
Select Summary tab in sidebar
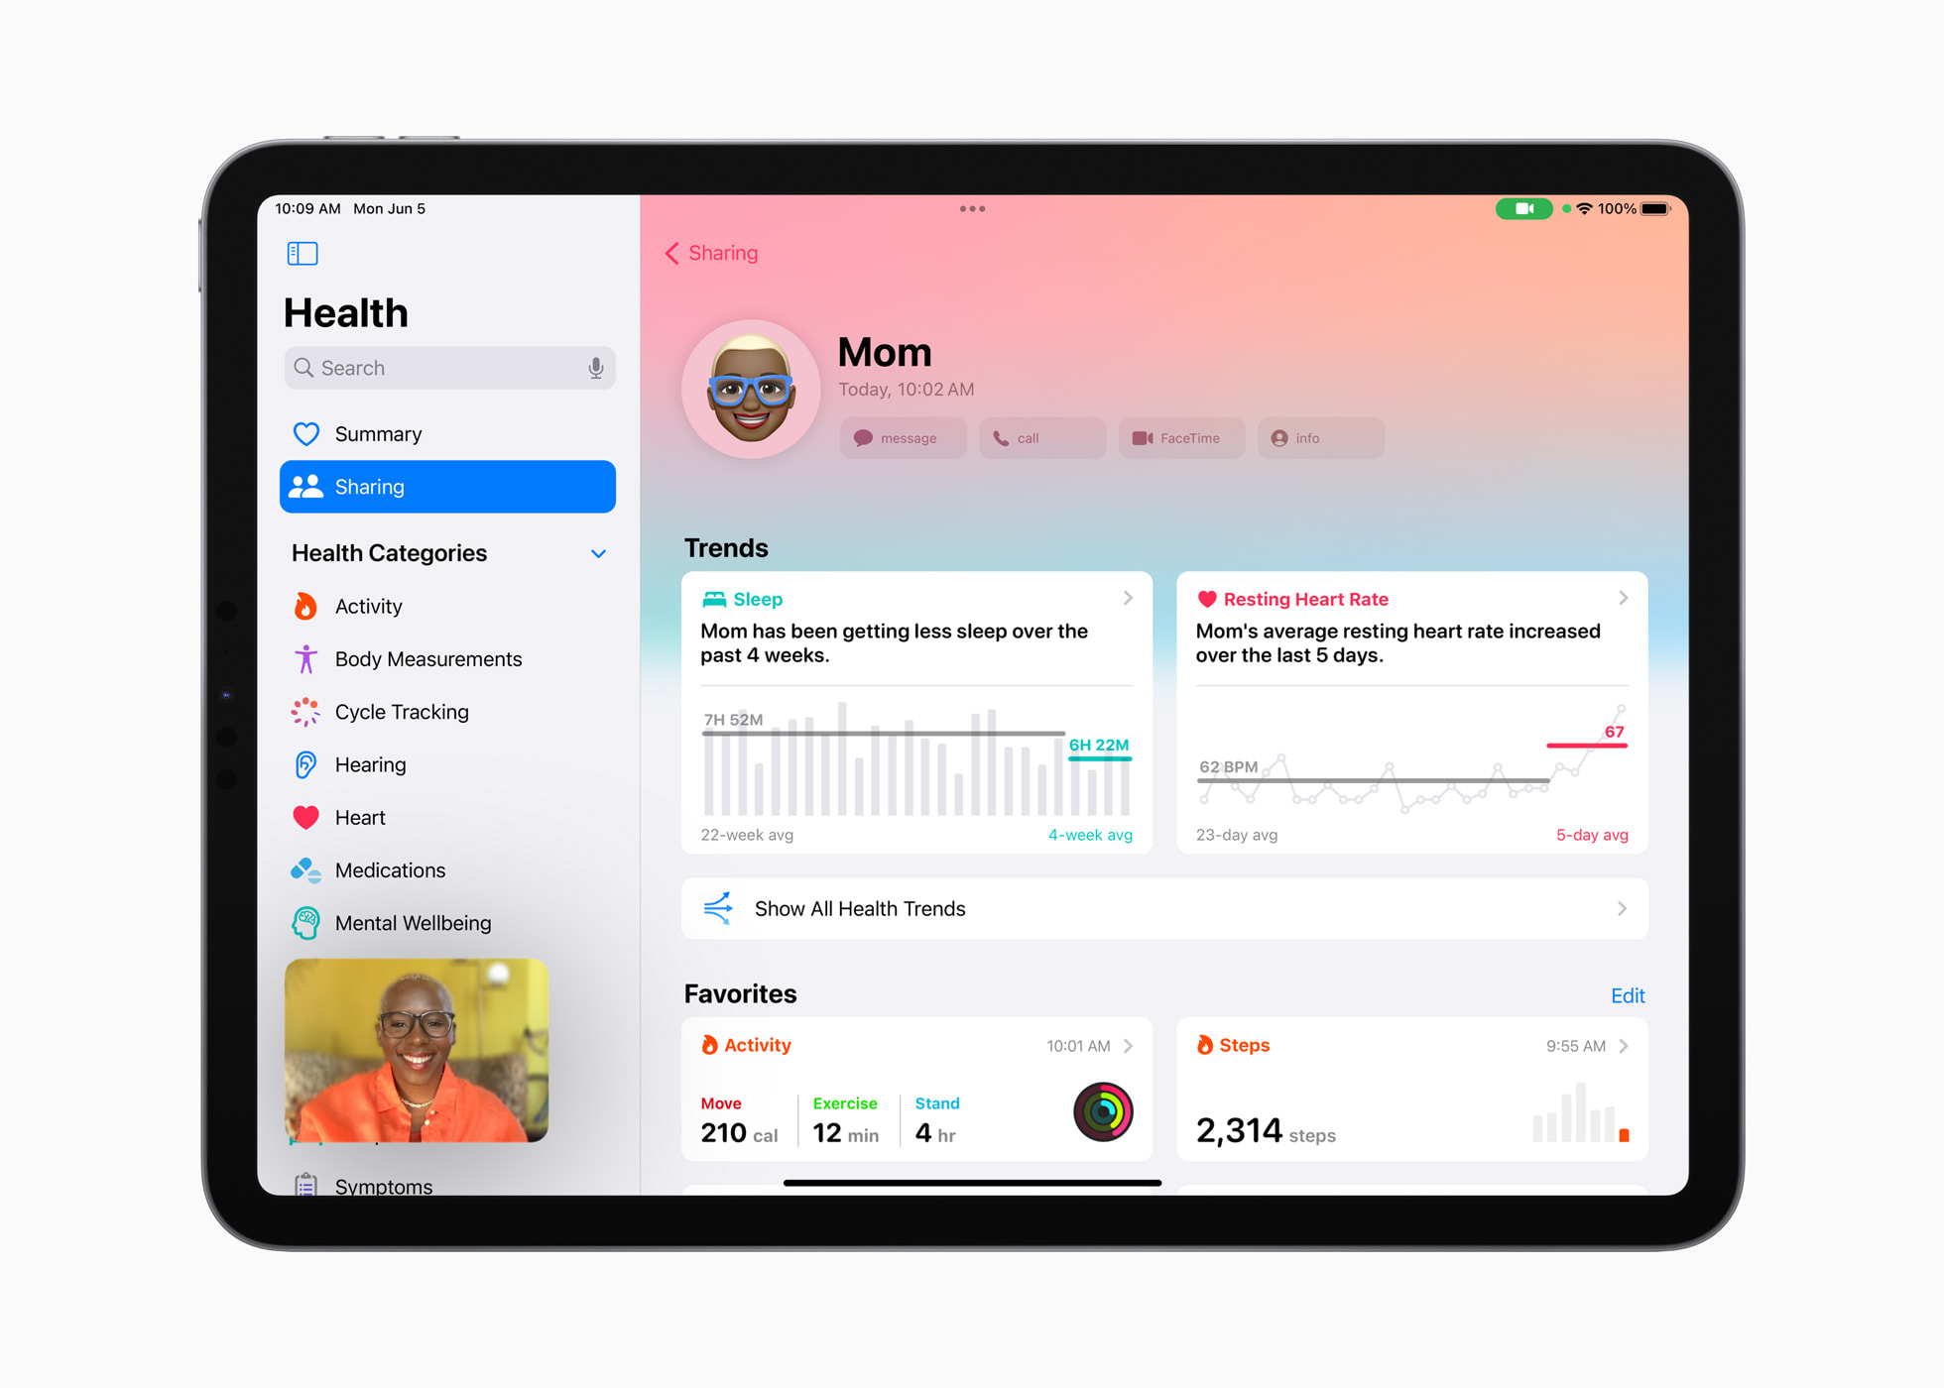380,432
